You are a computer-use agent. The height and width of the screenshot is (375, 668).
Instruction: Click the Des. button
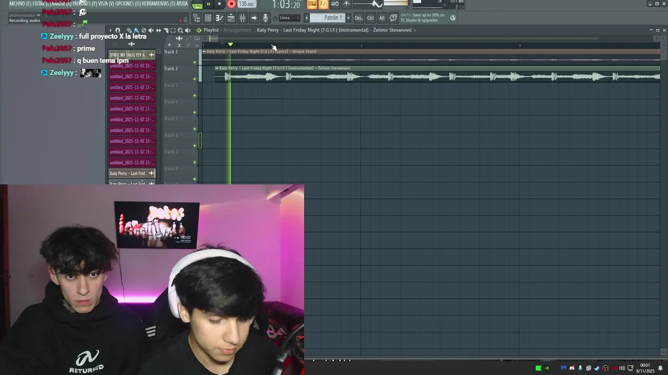(359, 18)
